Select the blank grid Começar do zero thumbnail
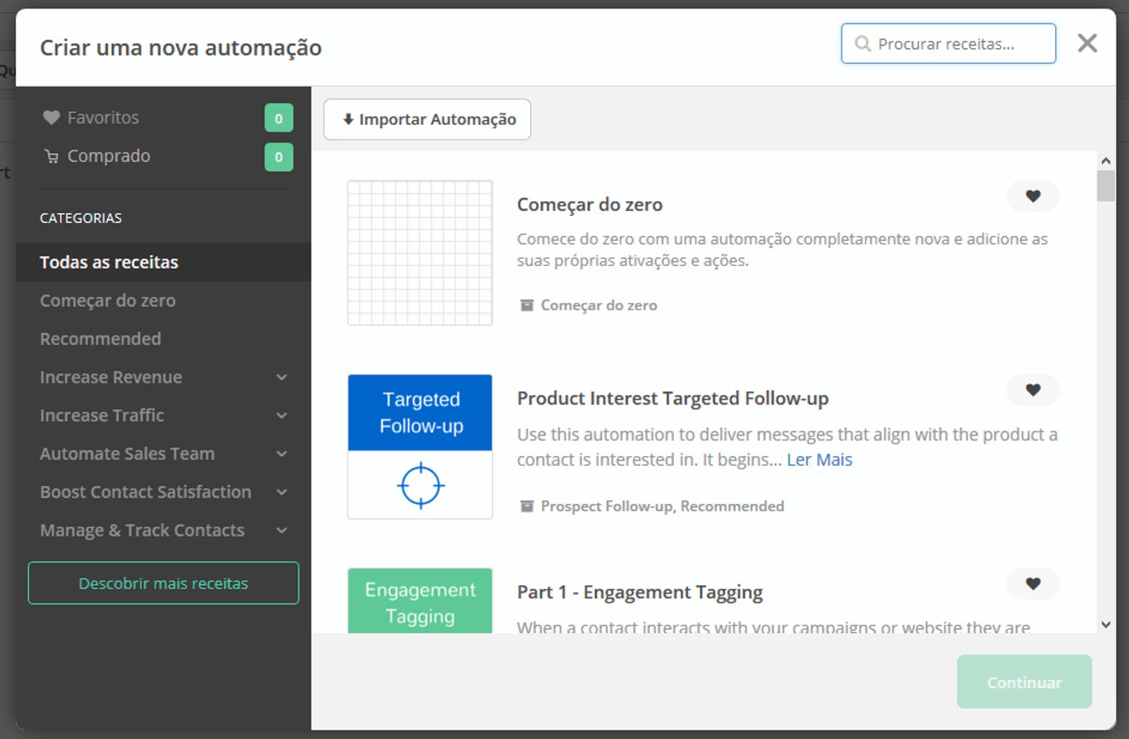1129x739 pixels. tap(420, 253)
